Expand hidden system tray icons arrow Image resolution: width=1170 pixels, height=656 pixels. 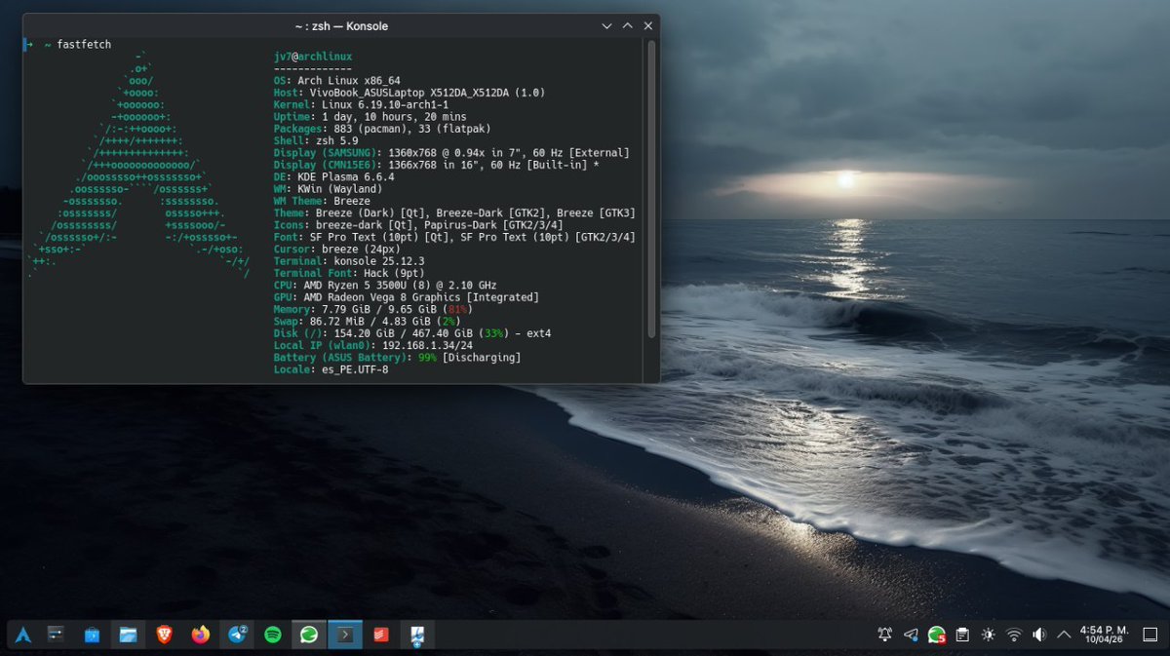[1064, 635]
